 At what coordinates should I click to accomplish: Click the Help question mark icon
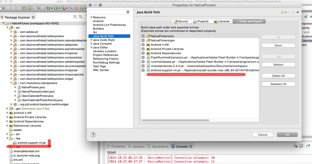[x=93, y=135]
